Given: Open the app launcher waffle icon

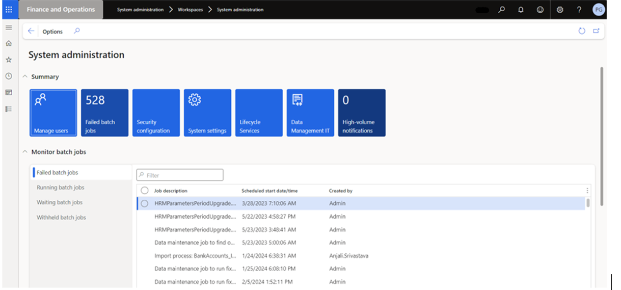Looking at the screenshot, I should click(x=9, y=10).
